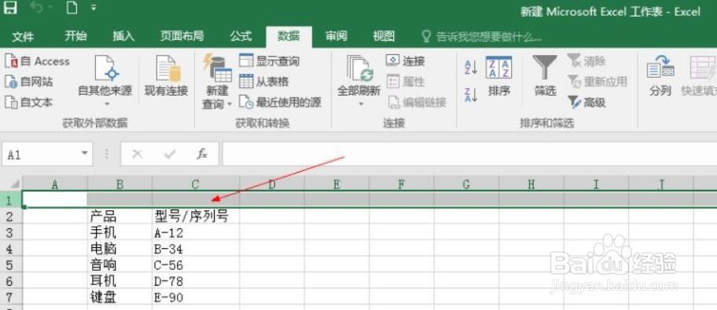Click the 告诉我您想要做什么 search box

coord(482,37)
